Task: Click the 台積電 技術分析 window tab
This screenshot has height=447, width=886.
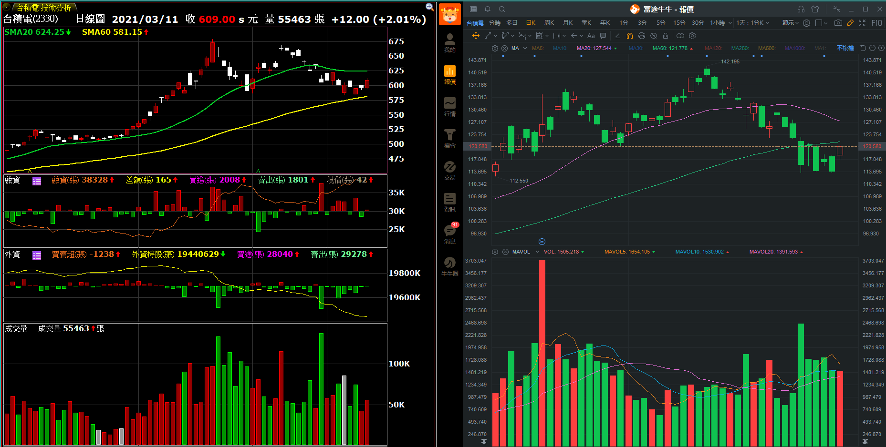Action: [44, 8]
